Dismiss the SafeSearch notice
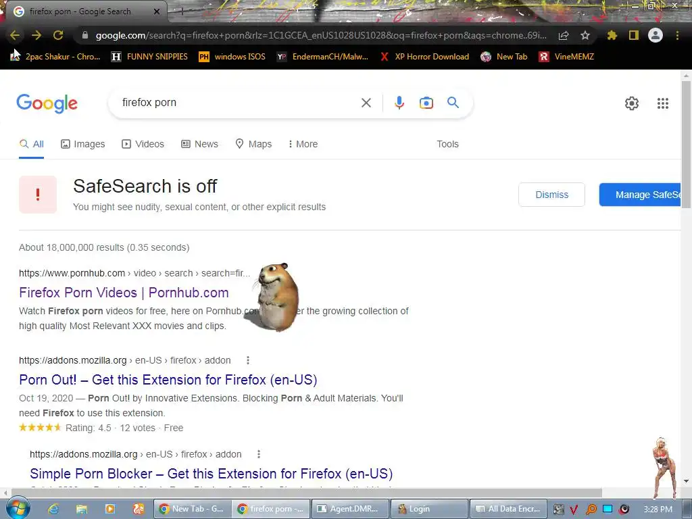The image size is (692, 519). click(551, 195)
